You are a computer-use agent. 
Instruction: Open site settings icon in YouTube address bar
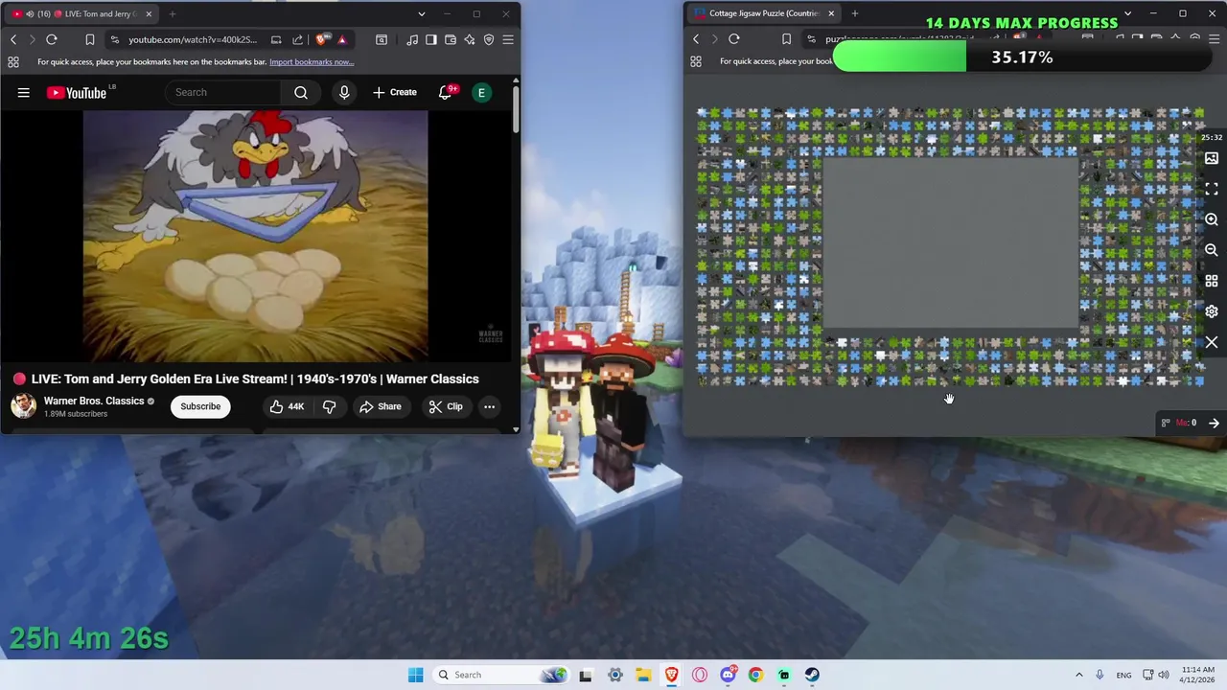click(114, 39)
